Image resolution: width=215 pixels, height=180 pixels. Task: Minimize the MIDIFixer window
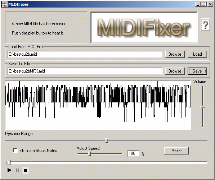pyautogui.click(x=198, y=4)
